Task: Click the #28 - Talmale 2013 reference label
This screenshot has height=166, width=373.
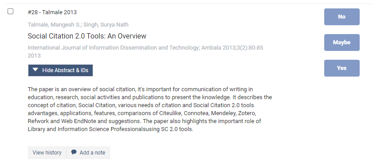Action: click(x=52, y=12)
